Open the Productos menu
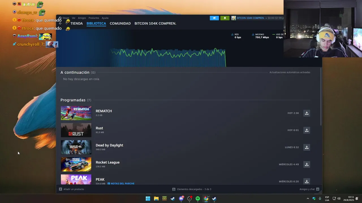Screen dimensions: 362x203 pos(94,18)
